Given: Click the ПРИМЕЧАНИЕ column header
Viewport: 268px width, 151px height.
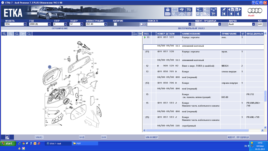Looking at the screenshot, I should pos(230,34).
